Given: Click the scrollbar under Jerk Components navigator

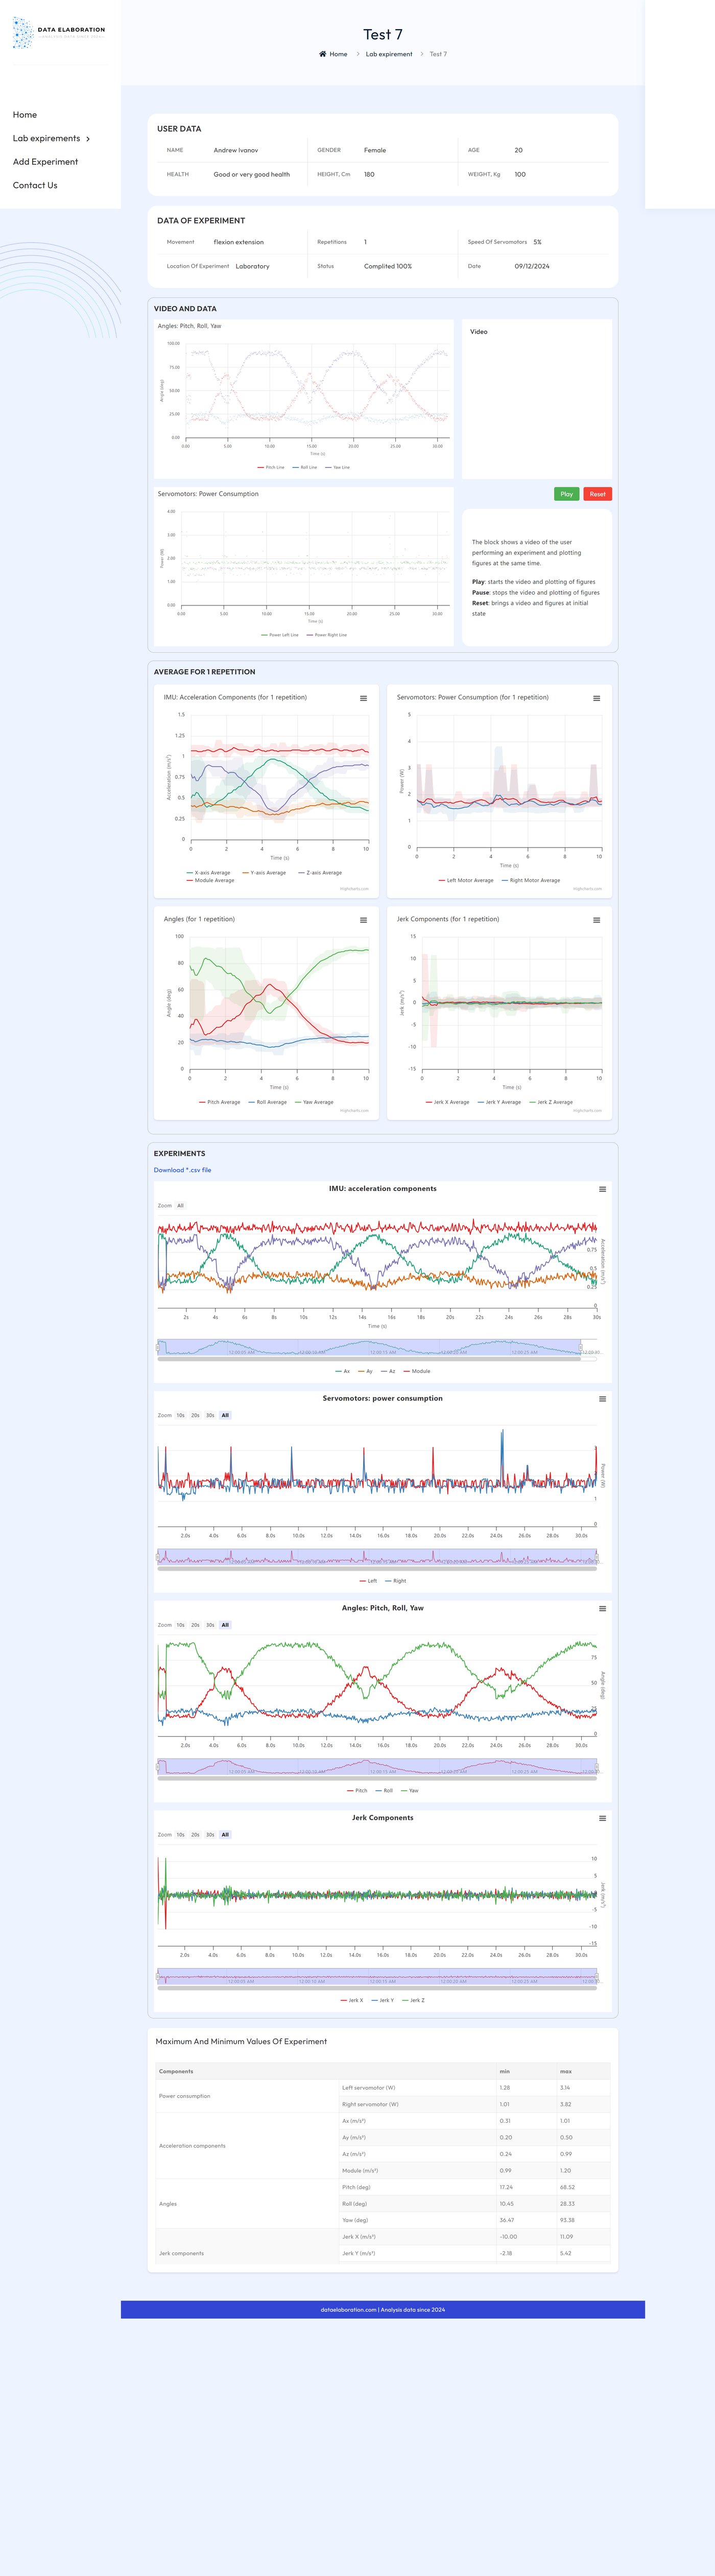Looking at the screenshot, I should [x=377, y=1988].
